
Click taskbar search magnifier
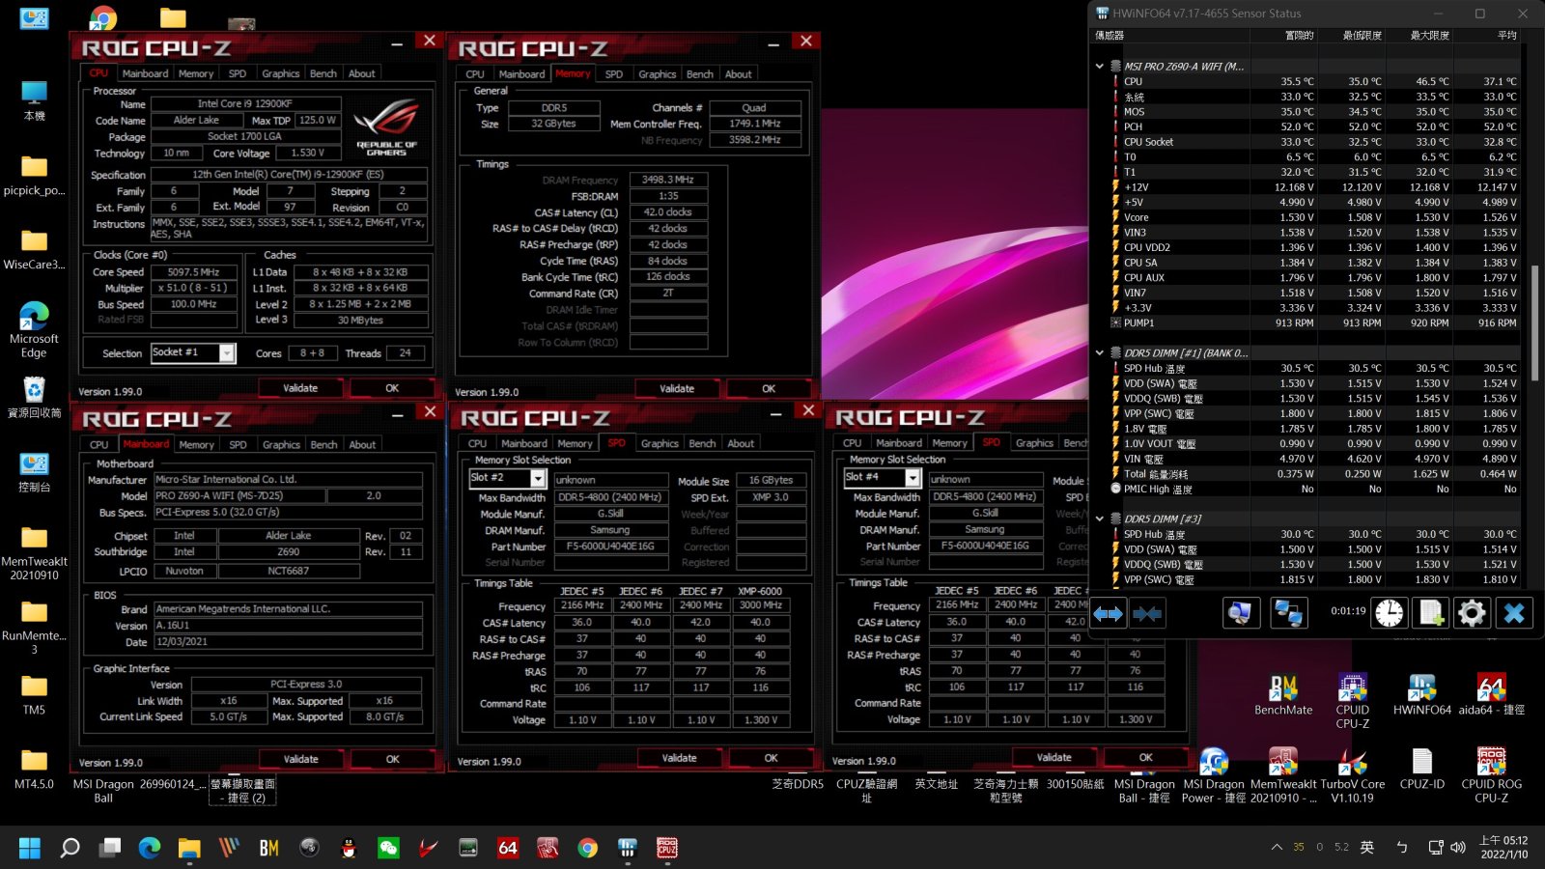(70, 848)
